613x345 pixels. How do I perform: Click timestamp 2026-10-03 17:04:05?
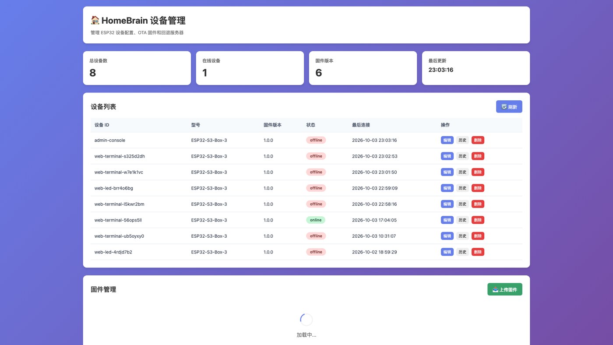point(374,220)
